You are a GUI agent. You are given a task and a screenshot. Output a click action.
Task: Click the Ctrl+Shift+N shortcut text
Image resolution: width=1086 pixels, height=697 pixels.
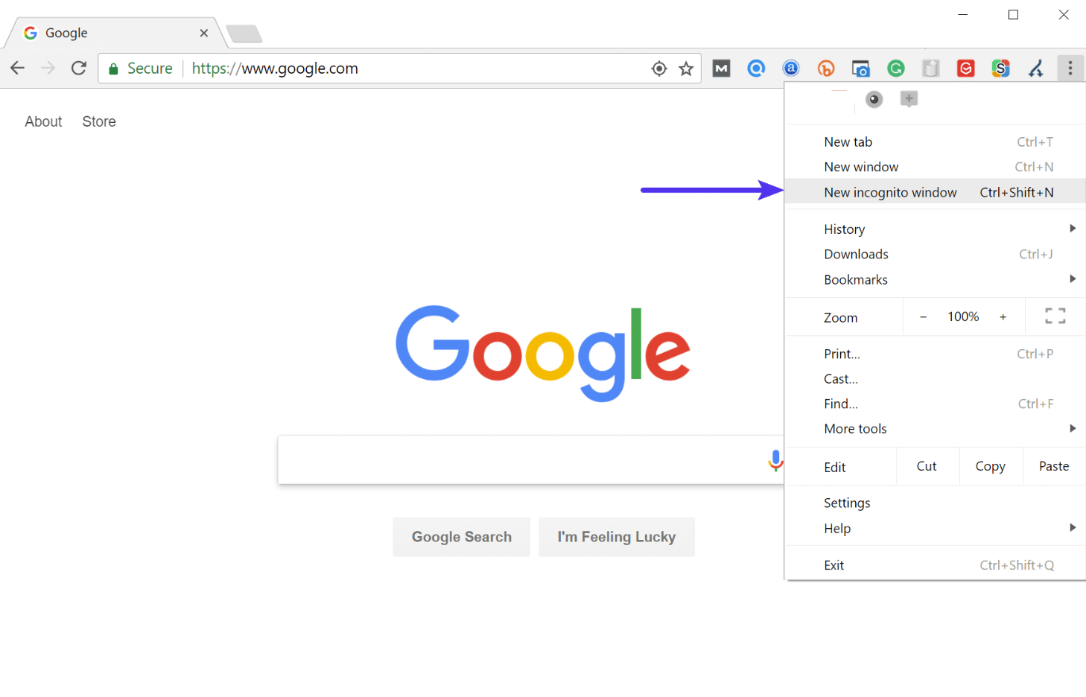tap(1017, 192)
